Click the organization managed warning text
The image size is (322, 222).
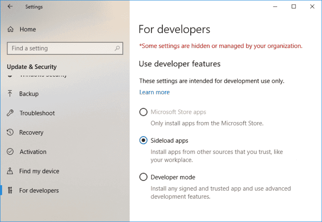(x=221, y=46)
